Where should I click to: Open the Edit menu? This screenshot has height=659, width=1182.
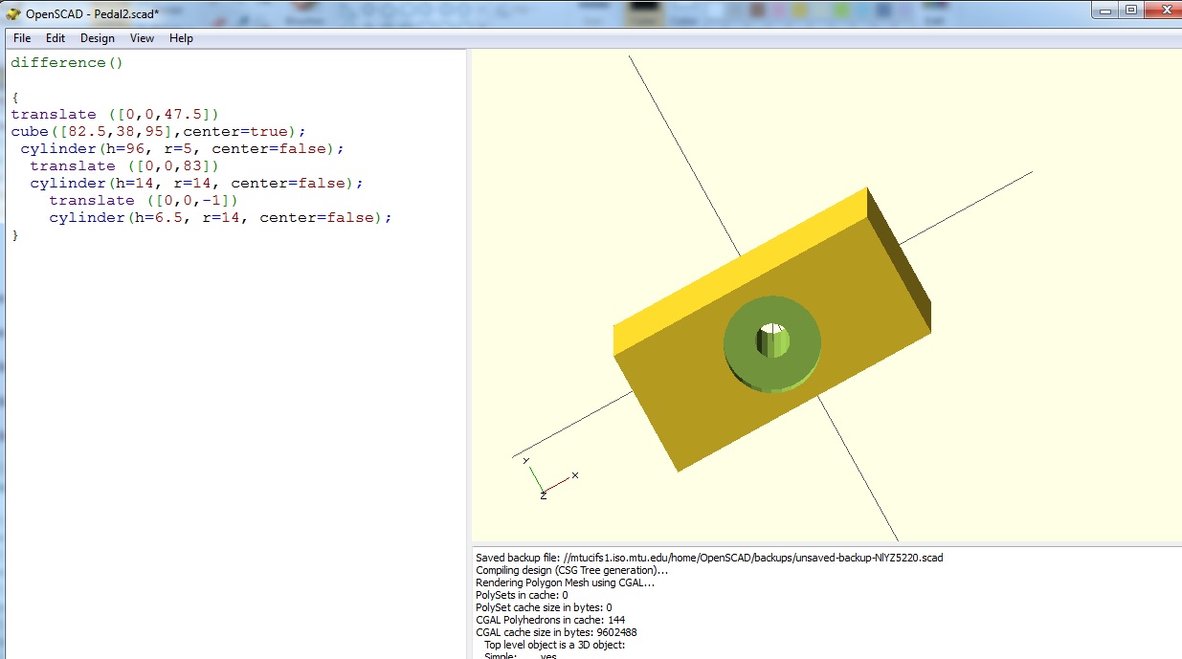(x=56, y=38)
